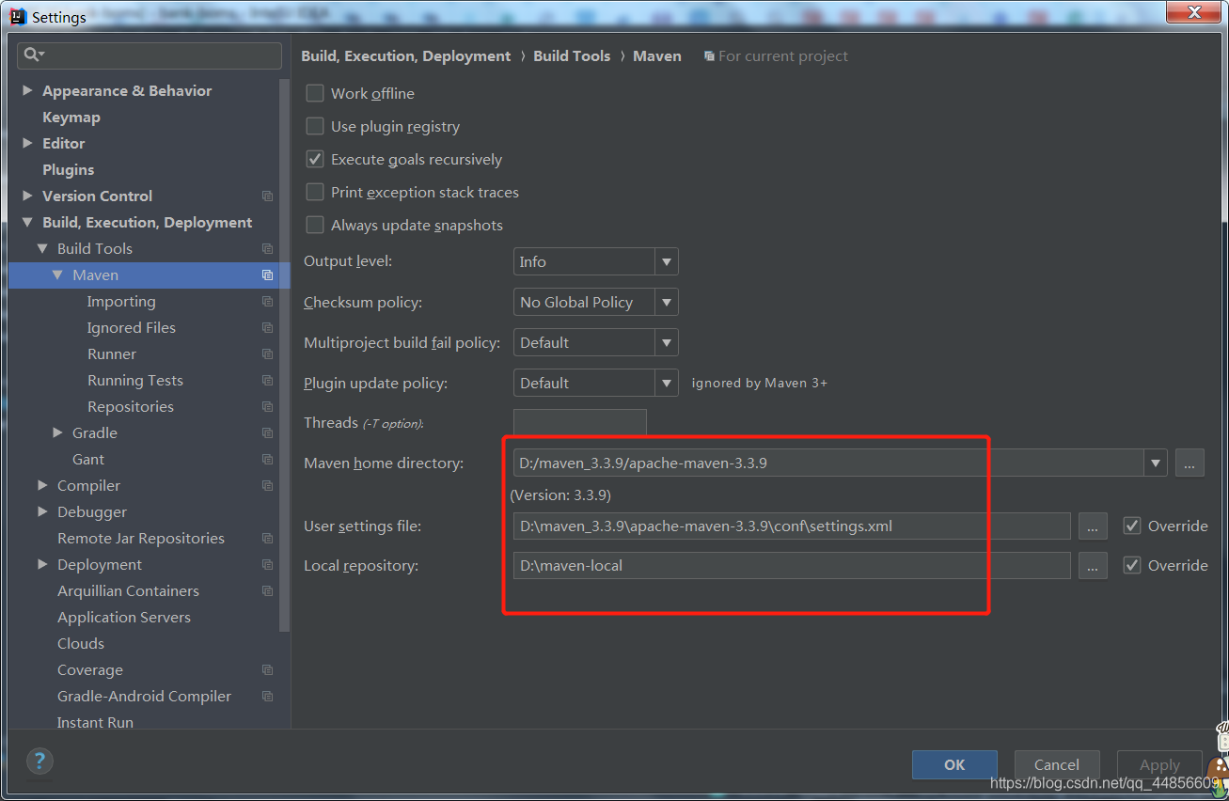Expand the Version Control arrow

(x=28, y=196)
